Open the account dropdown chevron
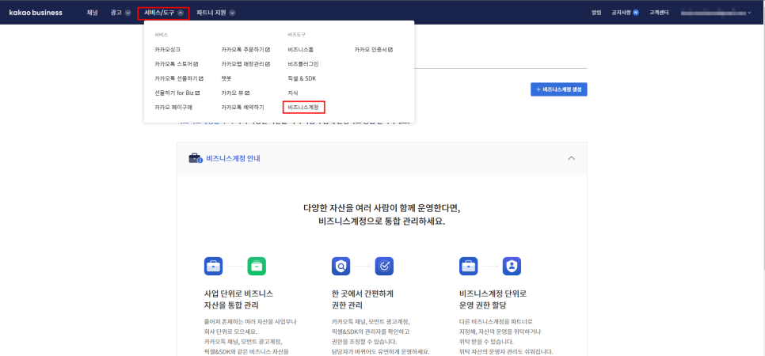 click(x=749, y=13)
